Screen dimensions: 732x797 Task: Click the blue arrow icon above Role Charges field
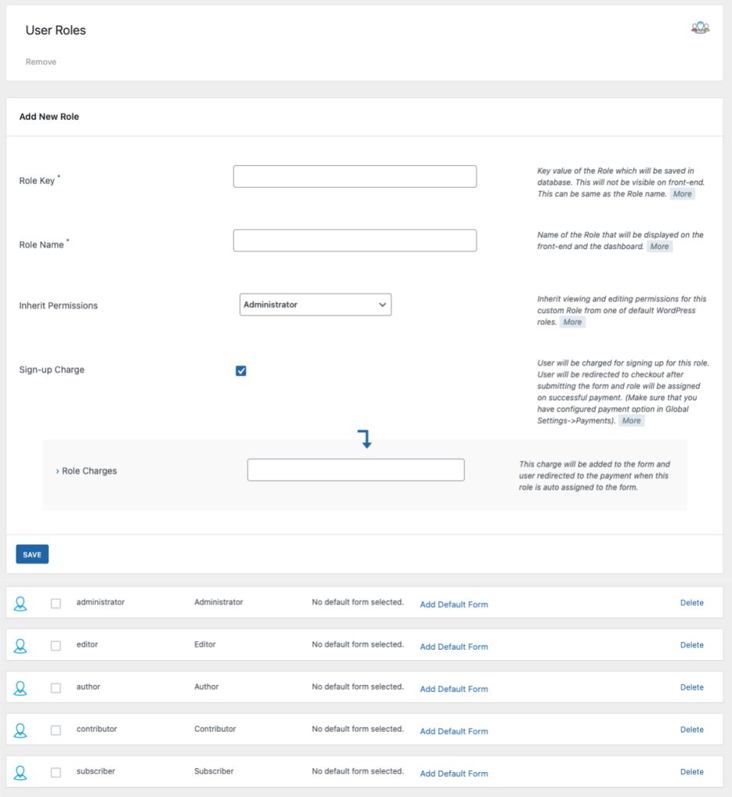click(x=366, y=438)
